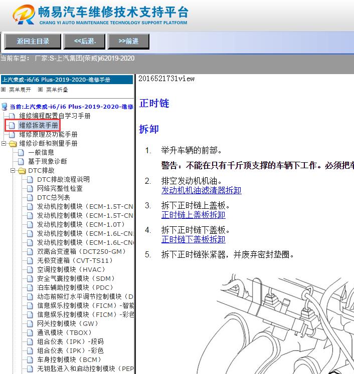Screen dimensions: 354x374
Task: Open 一般信息 tree entry
Action: pos(41,152)
